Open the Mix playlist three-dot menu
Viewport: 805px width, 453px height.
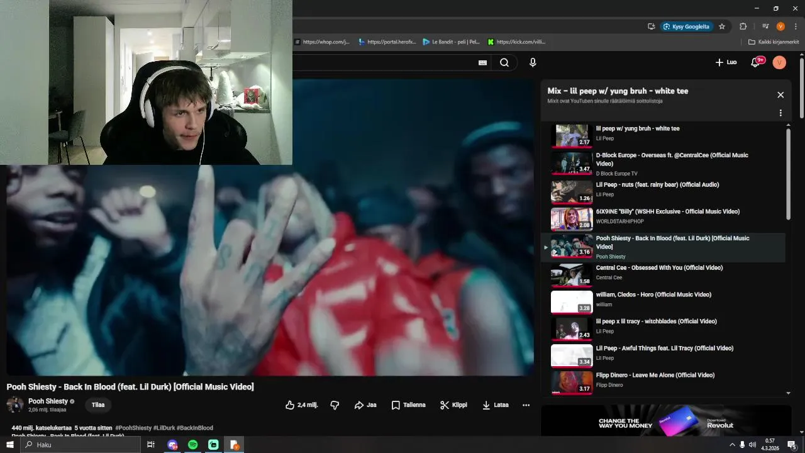[x=780, y=113]
